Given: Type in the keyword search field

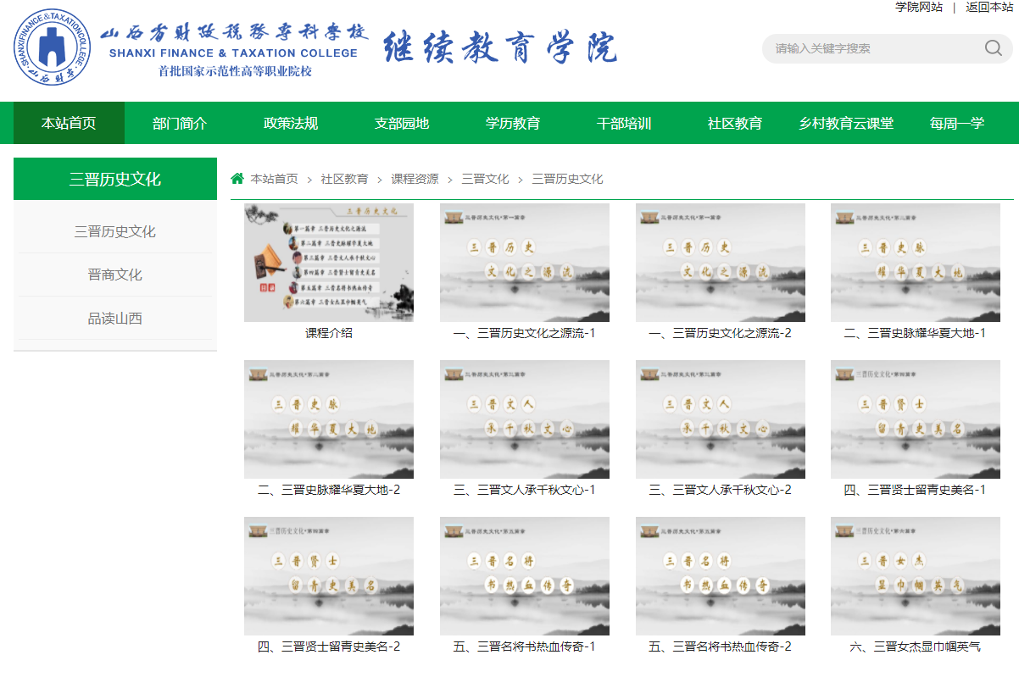Looking at the screenshot, I should (x=873, y=48).
